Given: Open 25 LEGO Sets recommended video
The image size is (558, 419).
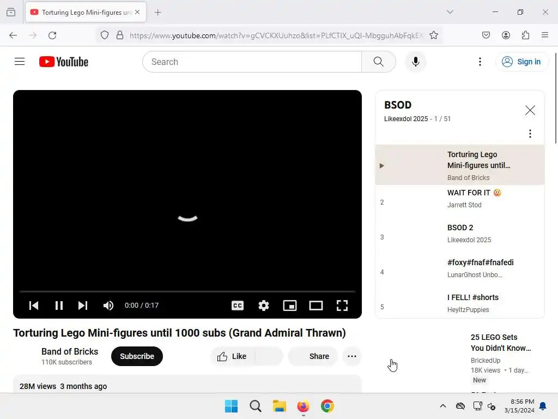Looking at the screenshot, I should 501,343.
